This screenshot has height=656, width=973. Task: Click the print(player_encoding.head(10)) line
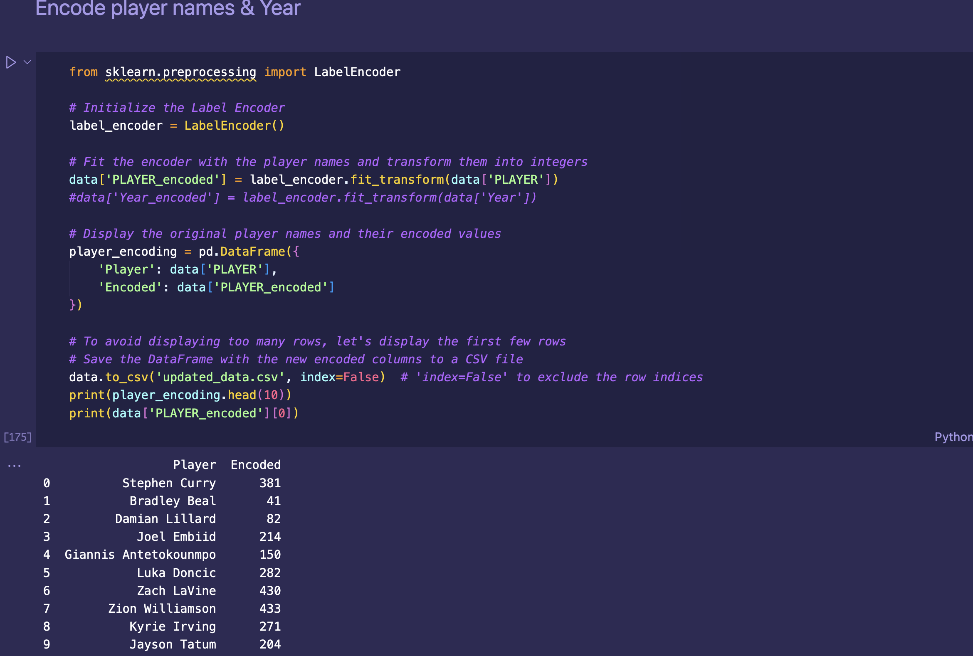[180, 395]
